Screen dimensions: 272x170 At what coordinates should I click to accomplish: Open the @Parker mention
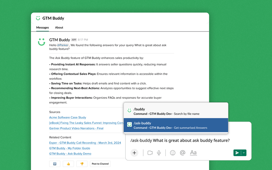pos(63,45)
